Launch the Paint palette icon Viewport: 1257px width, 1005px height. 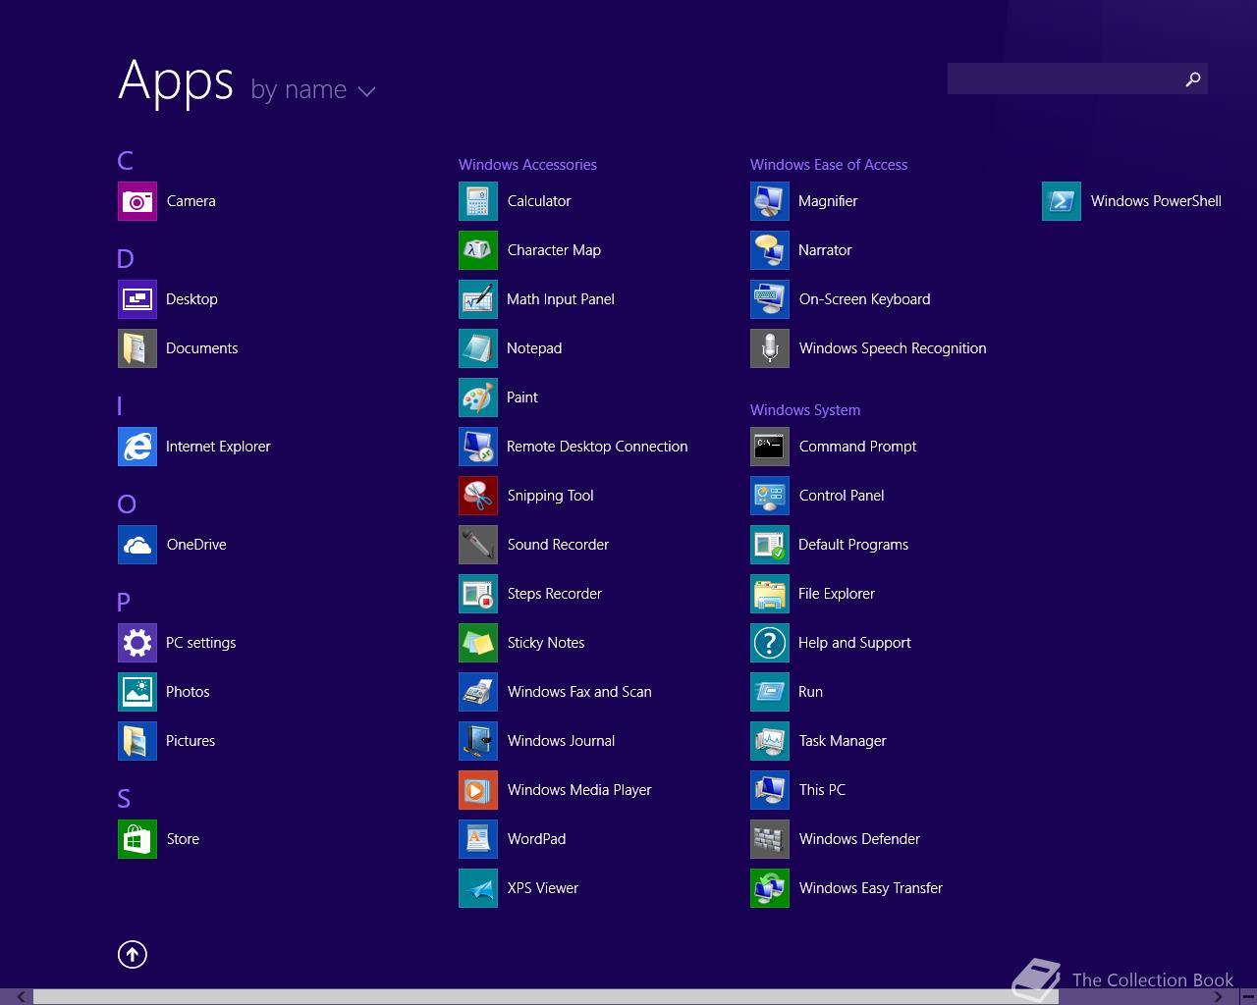pyautogui.click(x=478, y=397)
